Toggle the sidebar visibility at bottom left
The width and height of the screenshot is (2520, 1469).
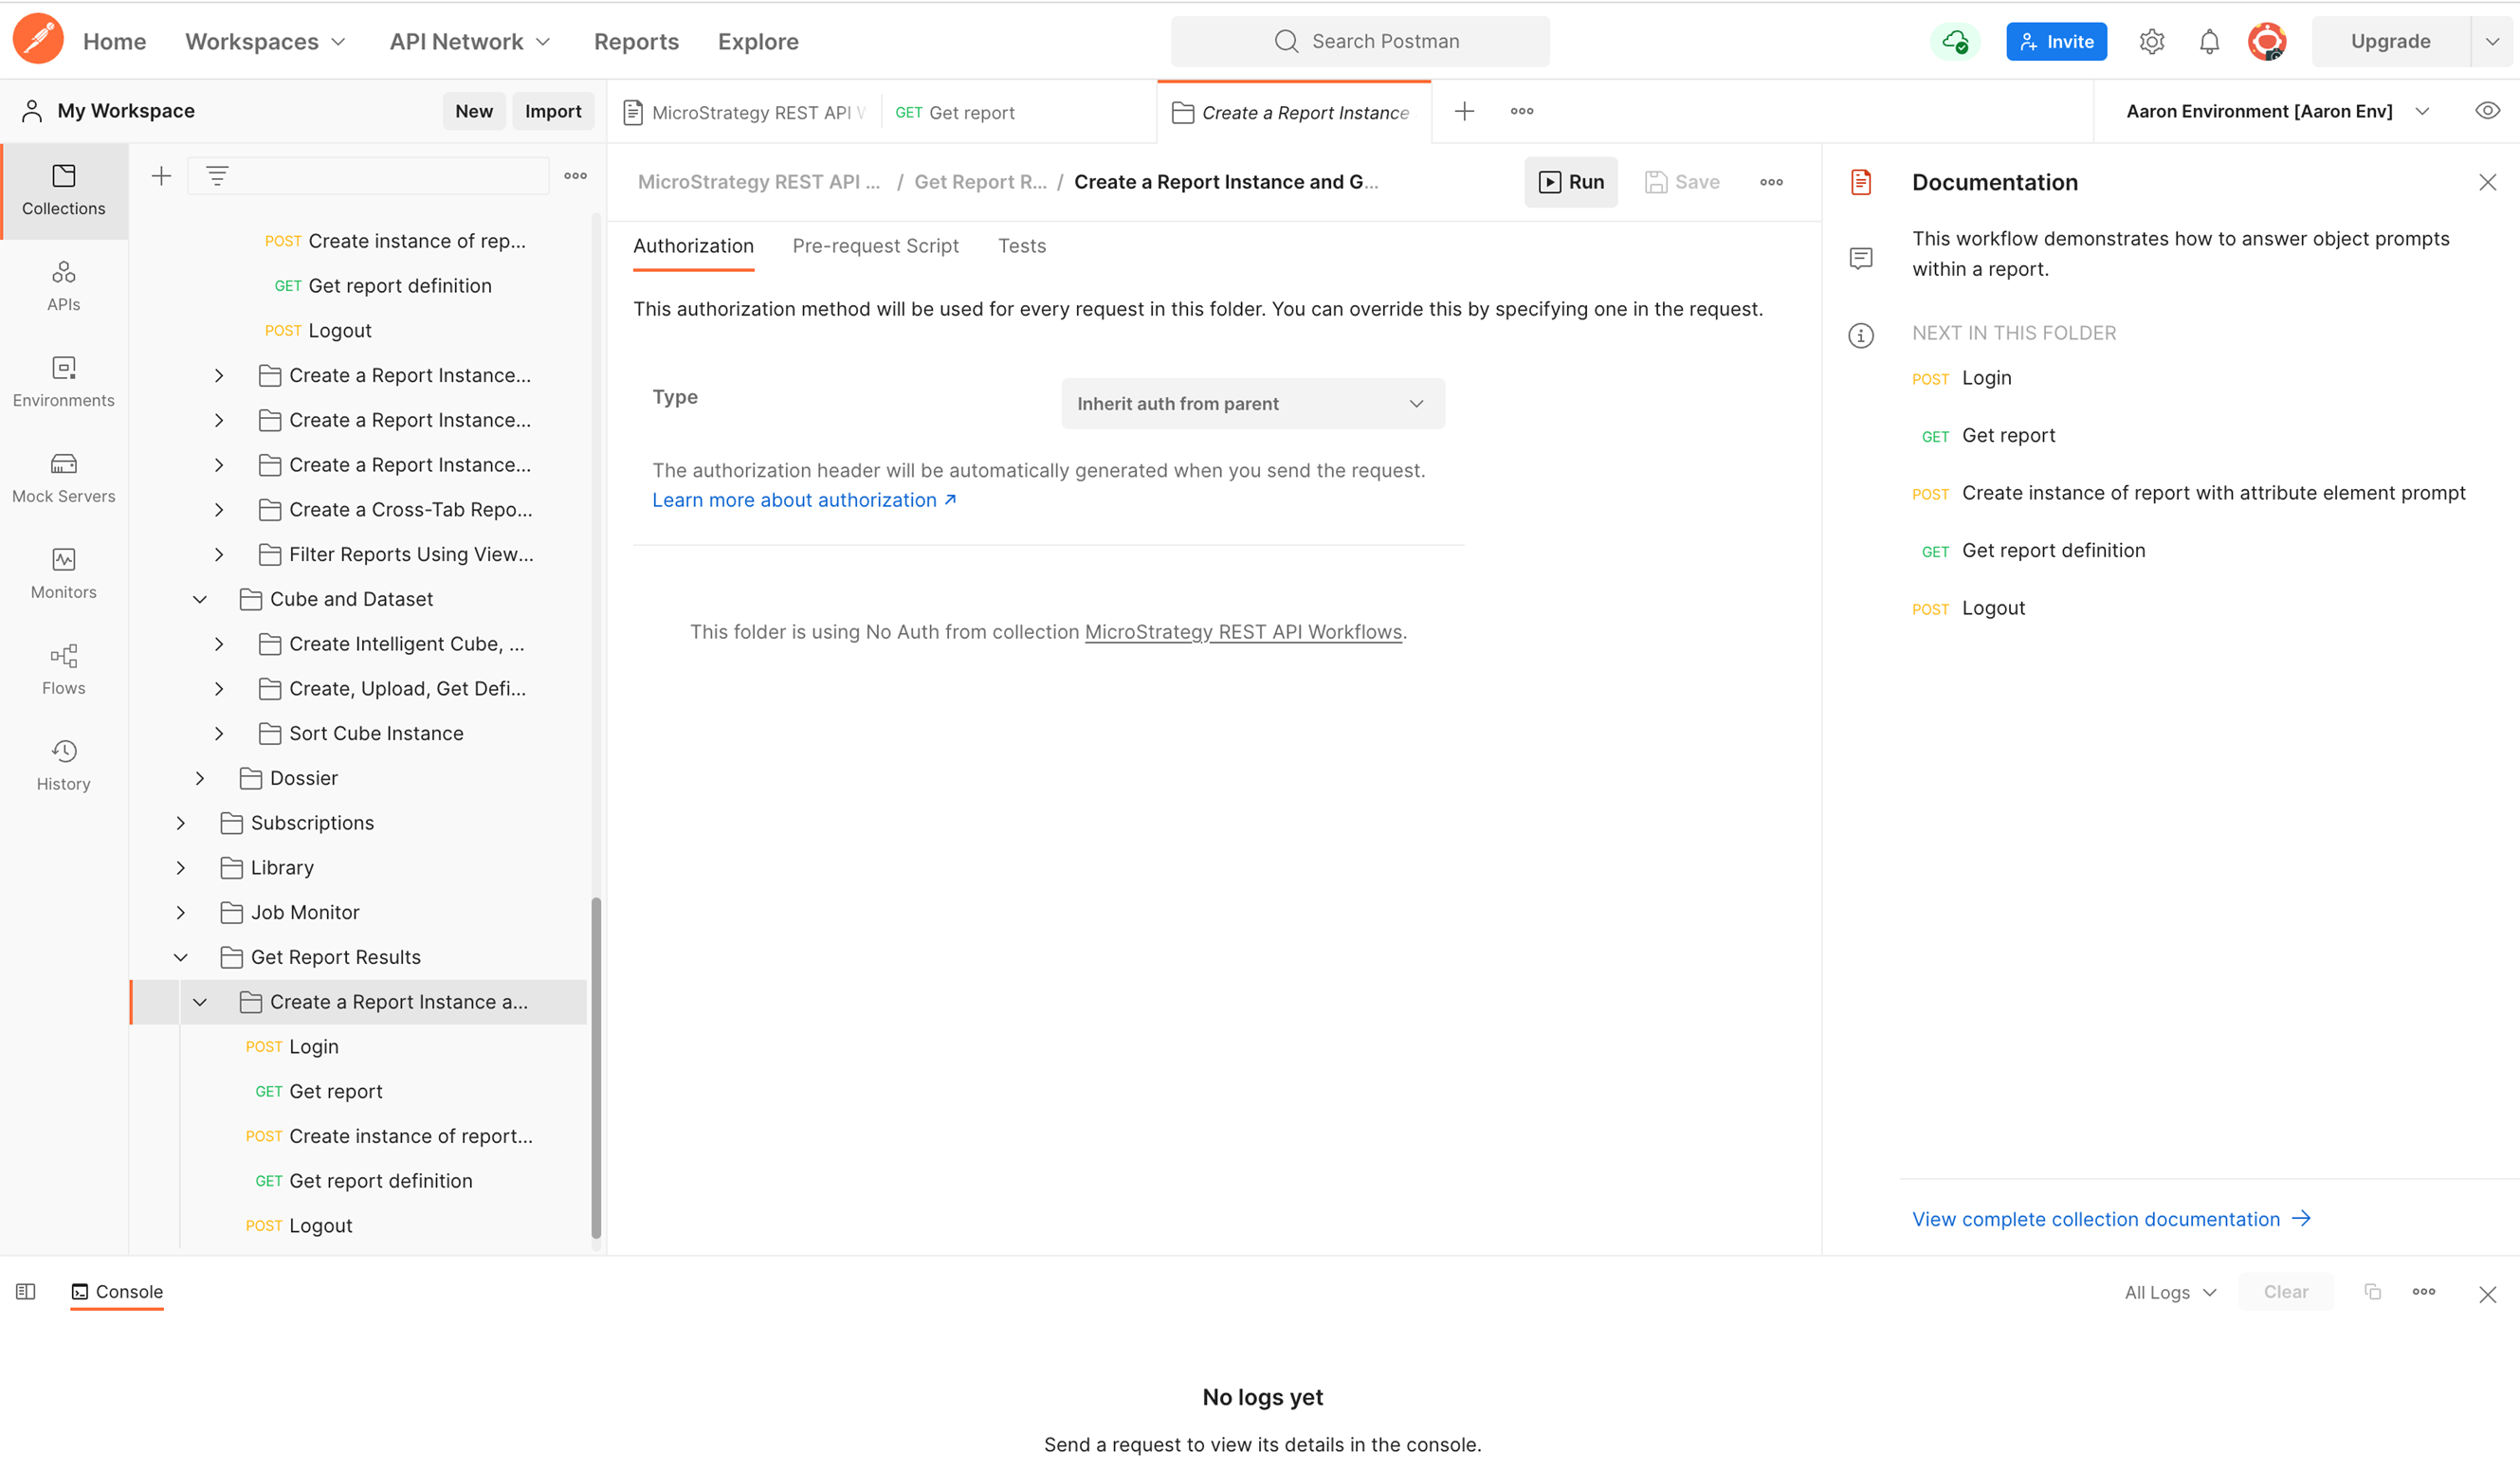25,1291
